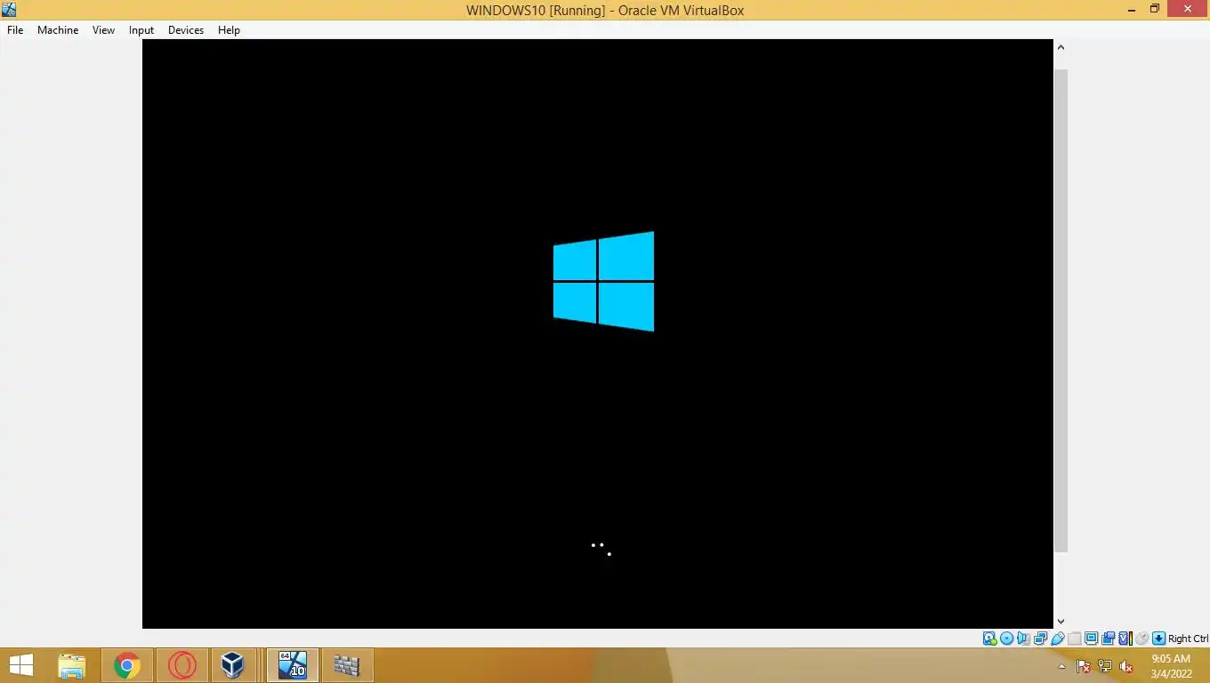Open the View menu
The height and width of the screenshot is (683, 1210).
point(103,29)
